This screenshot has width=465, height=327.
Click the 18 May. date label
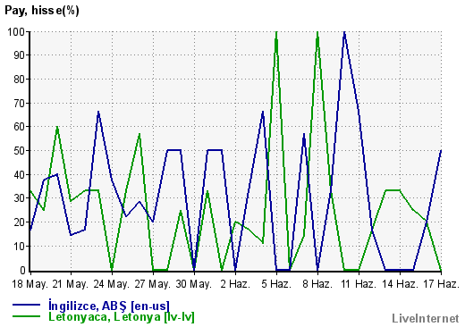click(x=30, y=284)
